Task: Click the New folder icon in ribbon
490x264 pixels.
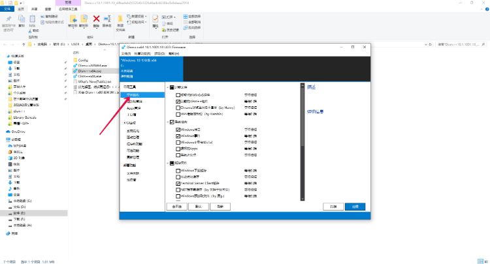Action: point(120,19)
